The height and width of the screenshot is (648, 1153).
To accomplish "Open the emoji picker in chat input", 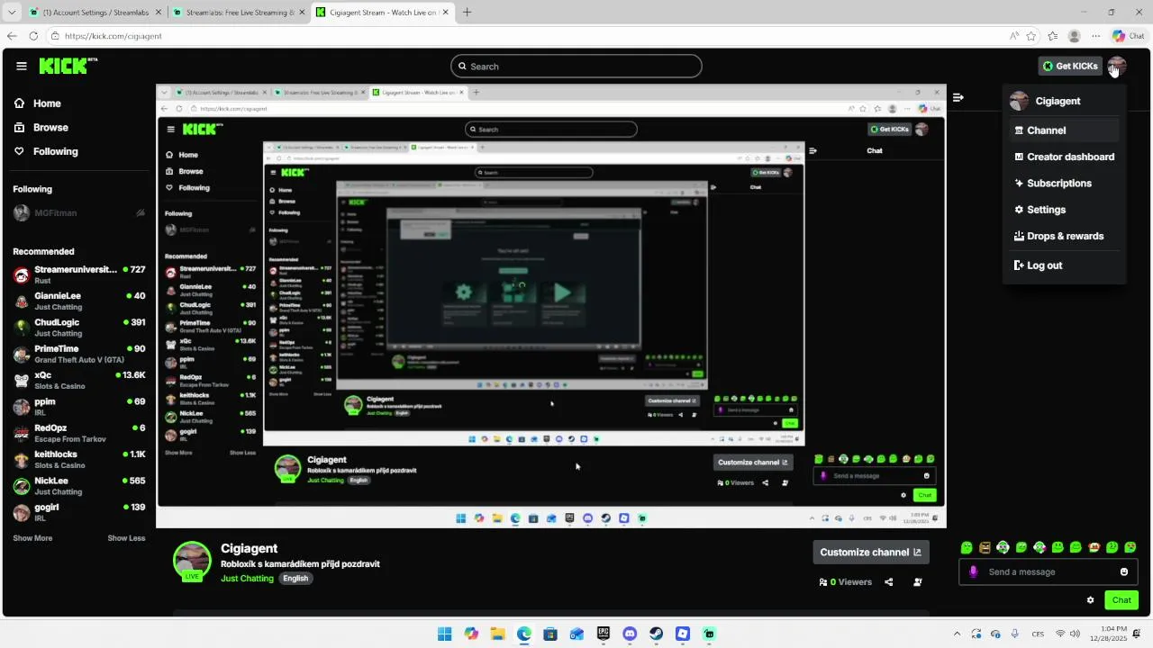I will [x=1124, y=571].
